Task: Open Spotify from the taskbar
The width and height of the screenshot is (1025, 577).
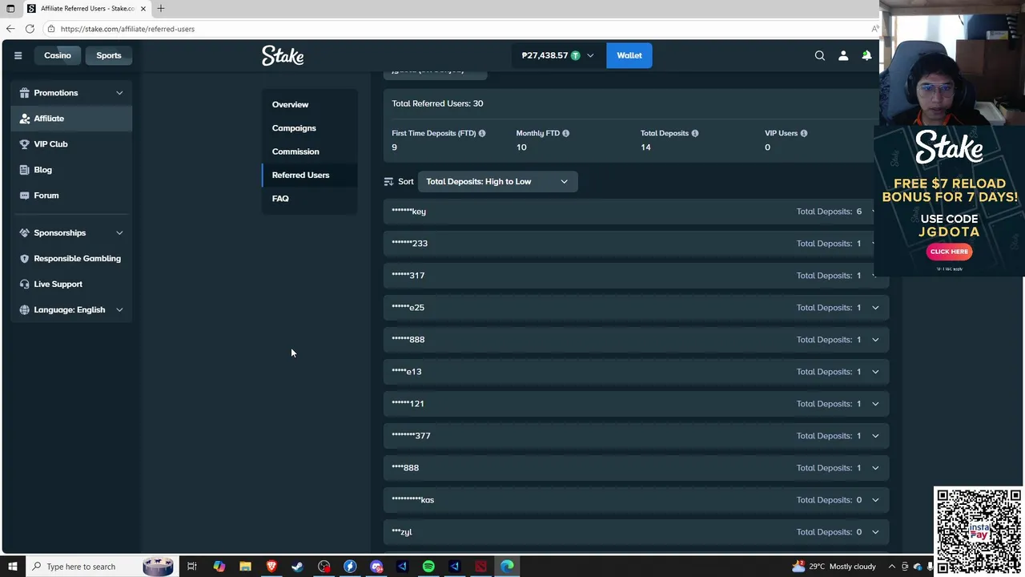Action: (428, 567)
